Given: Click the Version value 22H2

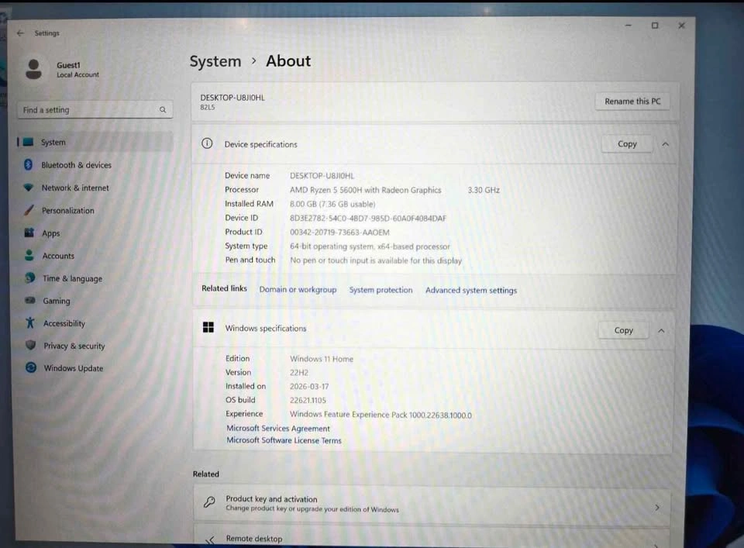Looking at the screenshot, I should click(298, 373).
